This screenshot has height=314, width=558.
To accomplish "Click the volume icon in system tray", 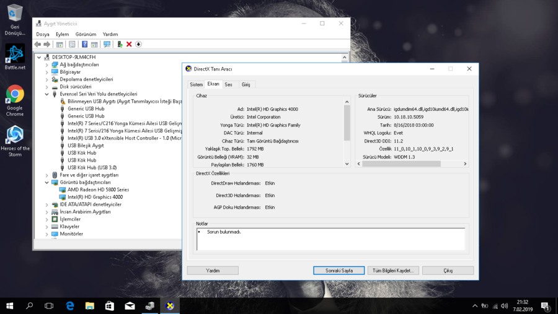I will [x=504, y=306].
